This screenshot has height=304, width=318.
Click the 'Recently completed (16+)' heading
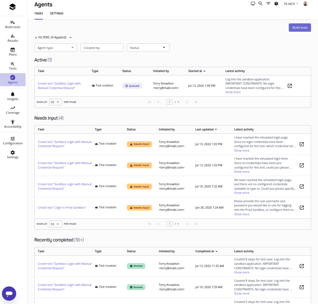point(59,240)
